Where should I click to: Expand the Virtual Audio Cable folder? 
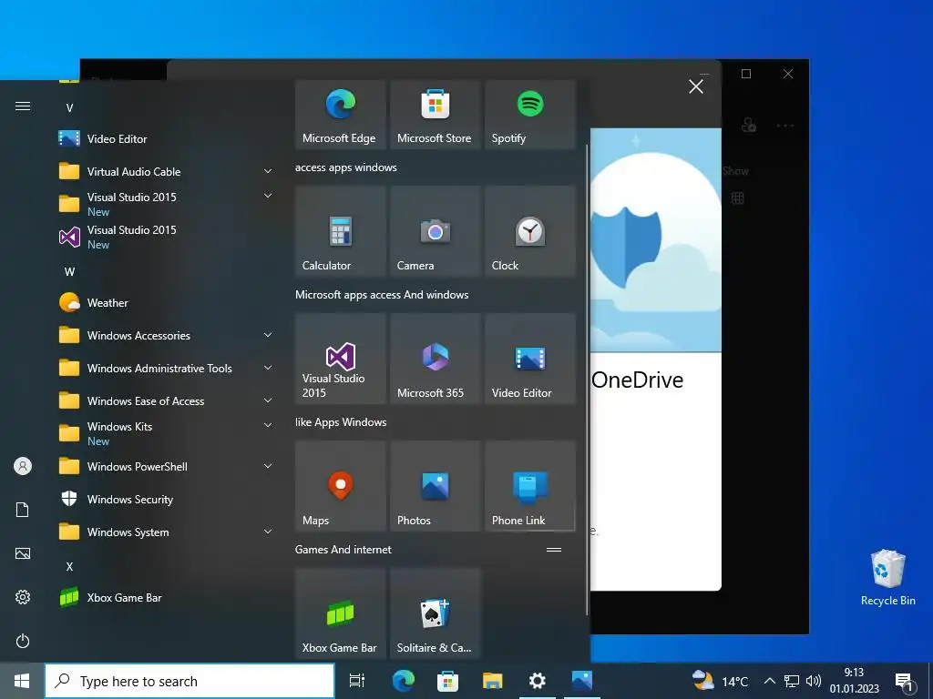coord(167,172)
